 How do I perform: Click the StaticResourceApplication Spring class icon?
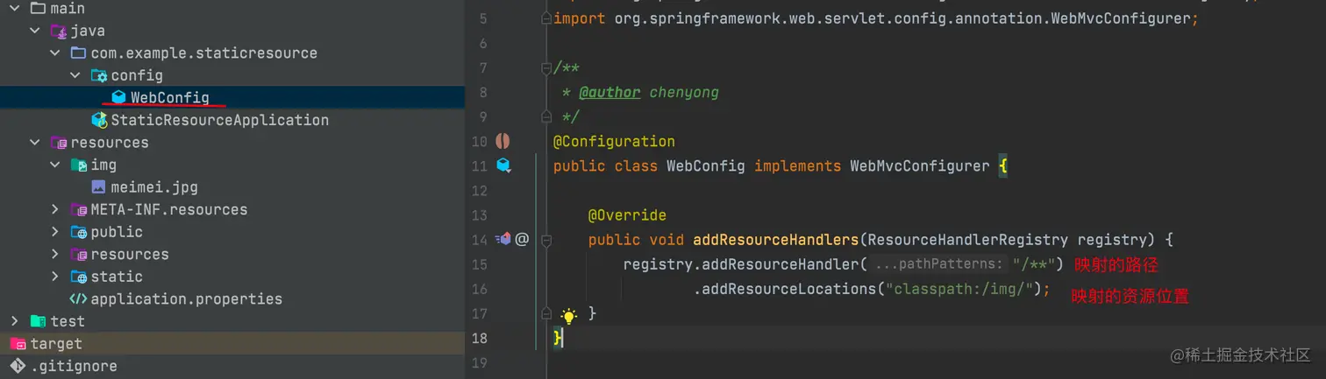99,120
